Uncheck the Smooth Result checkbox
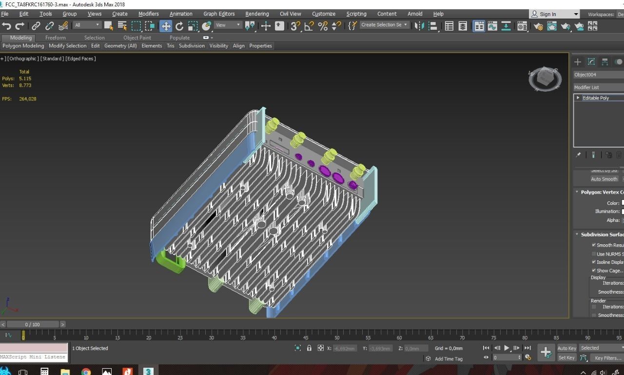Viewport: 624px width, 375px height. [594, 245]
